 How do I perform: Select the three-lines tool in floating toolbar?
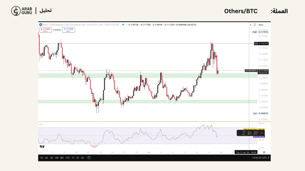[x=256, y=133]
